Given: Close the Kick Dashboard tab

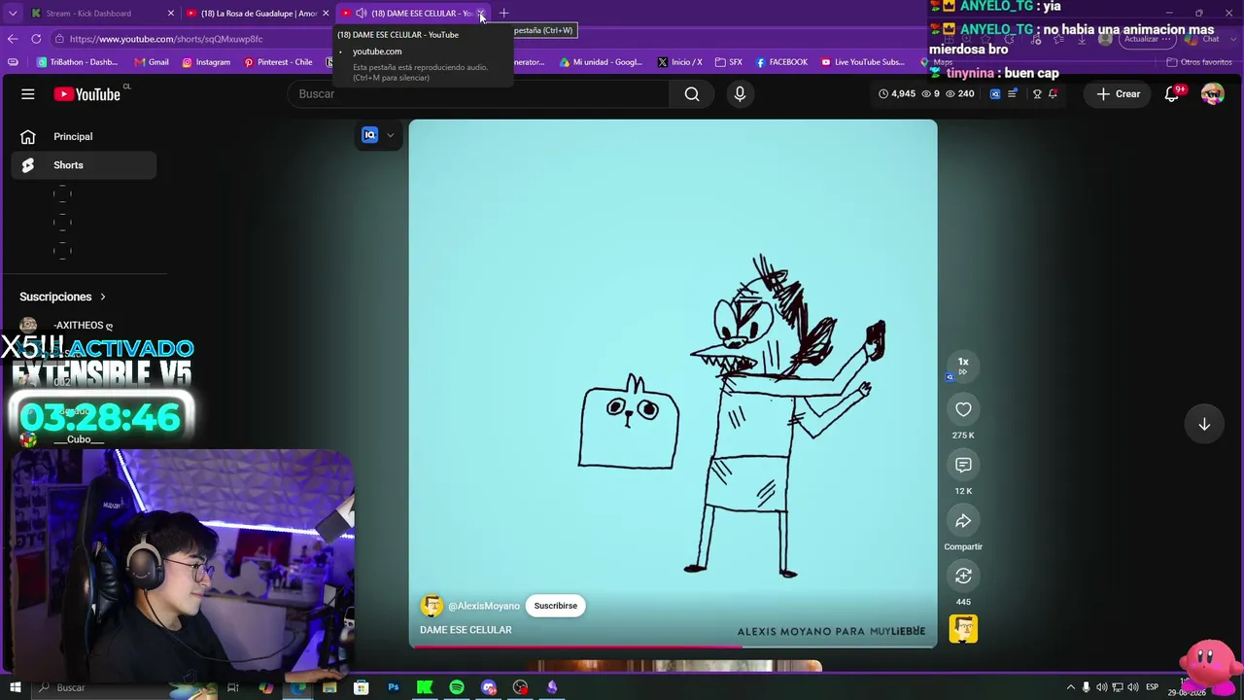Looking at the screenshot, I should coord(171,14).
